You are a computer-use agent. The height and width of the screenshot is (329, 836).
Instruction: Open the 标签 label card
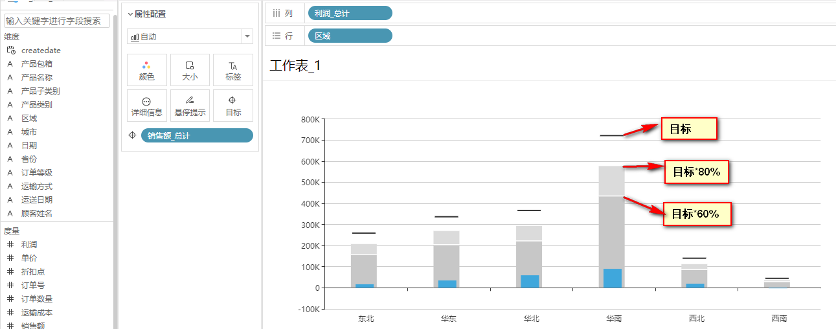[233, 70]
